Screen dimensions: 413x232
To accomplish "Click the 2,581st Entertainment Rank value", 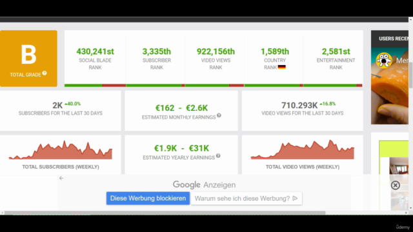I will point(336,52).
